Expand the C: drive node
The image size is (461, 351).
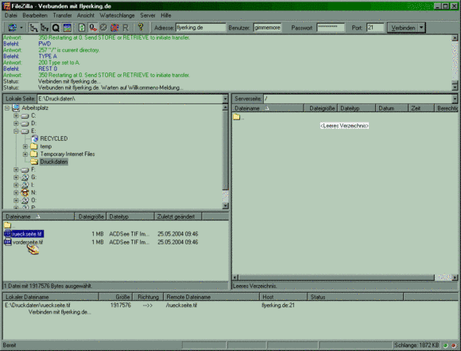[16, 115]
